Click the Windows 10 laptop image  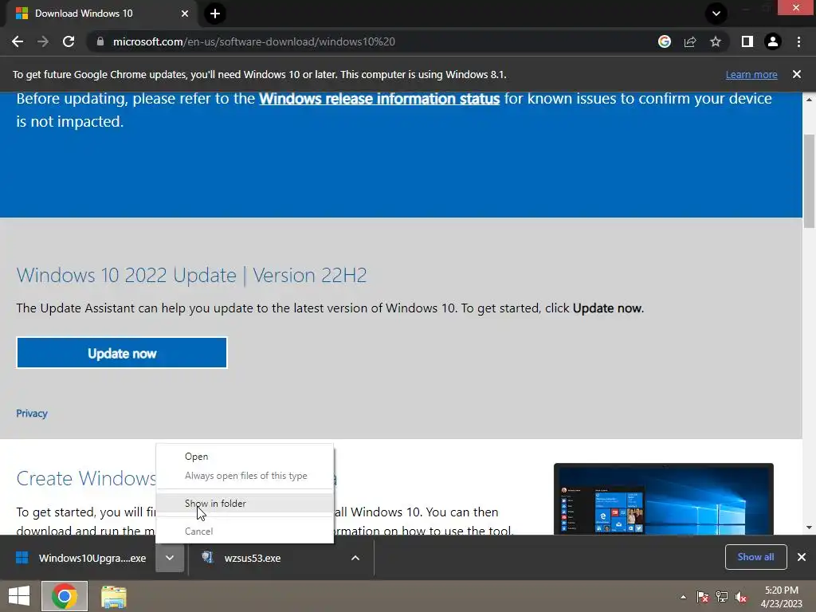click(x=664, y=499)
